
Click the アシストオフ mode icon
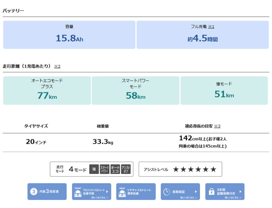click(126, 169)
